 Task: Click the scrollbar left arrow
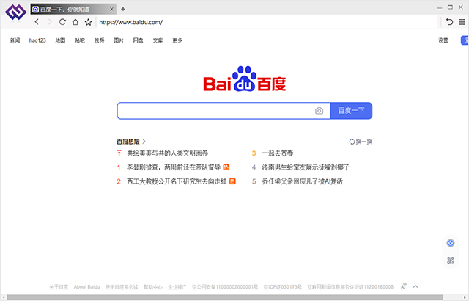3,297
